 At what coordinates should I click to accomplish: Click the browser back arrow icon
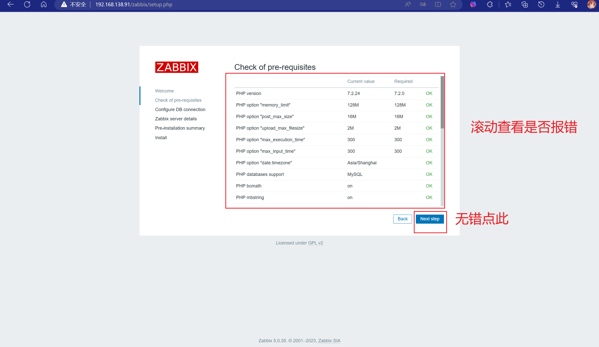click(10, 5)
